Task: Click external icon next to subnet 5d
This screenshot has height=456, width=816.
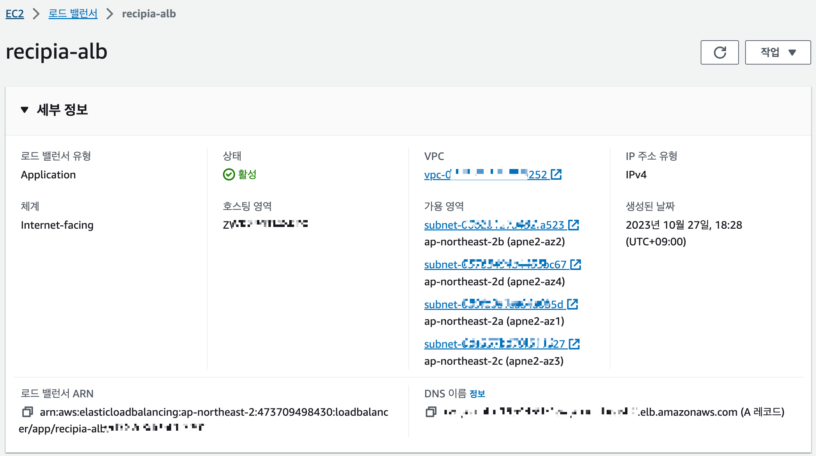Action: (573, 304)
